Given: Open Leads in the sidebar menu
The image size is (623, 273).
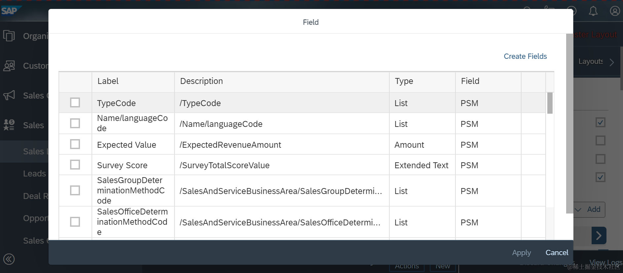Looking at the screenshot, I should 34,174.
